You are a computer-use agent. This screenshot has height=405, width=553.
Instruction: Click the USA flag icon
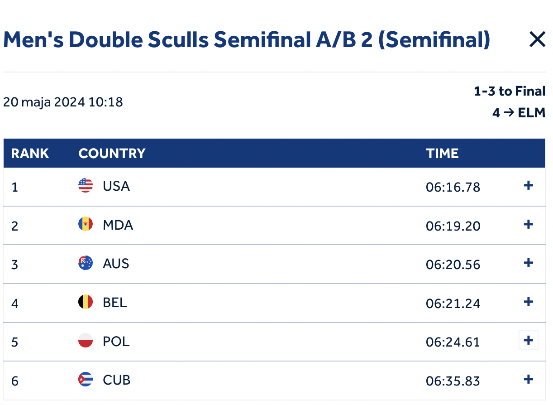86,186
